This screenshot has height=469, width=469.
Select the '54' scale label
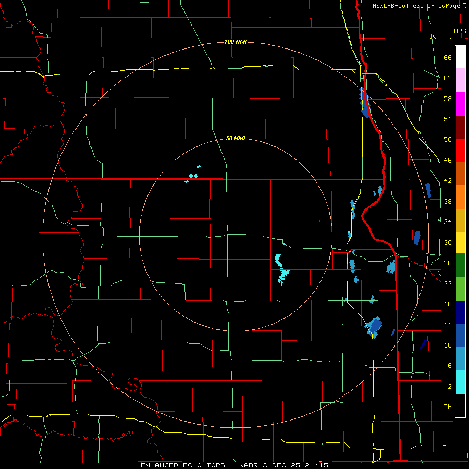448,119
